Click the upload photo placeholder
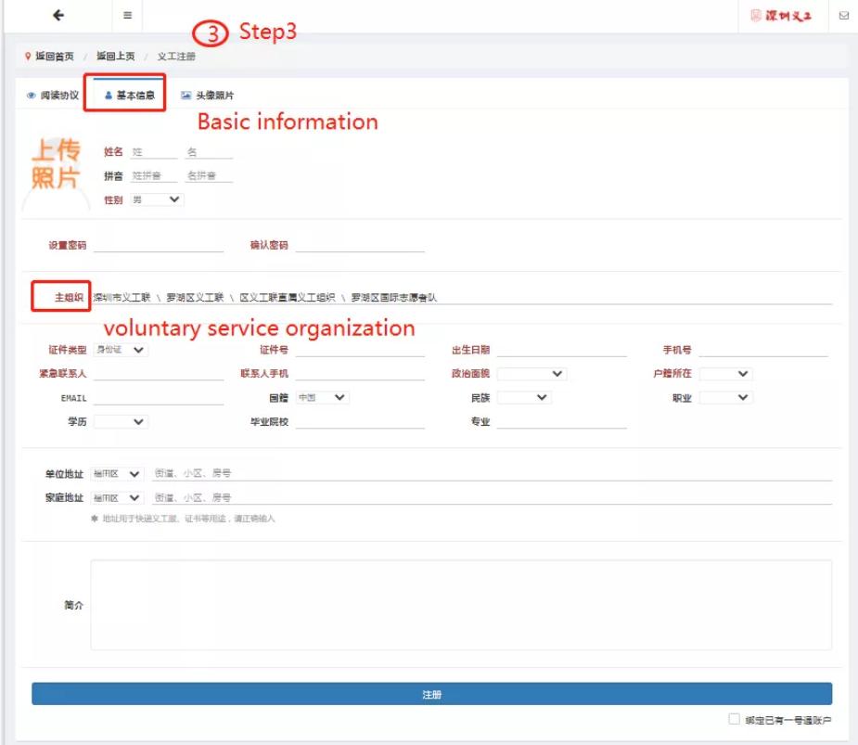Image resolution: width=858 pixels, height=745 pixels. tap(56, 165)
